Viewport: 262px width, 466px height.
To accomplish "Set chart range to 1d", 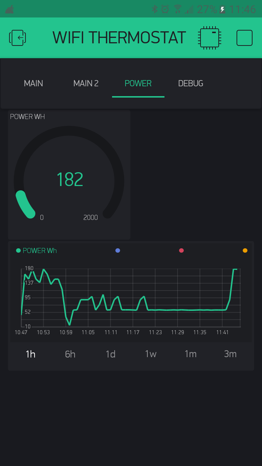I will coord(110,354).
